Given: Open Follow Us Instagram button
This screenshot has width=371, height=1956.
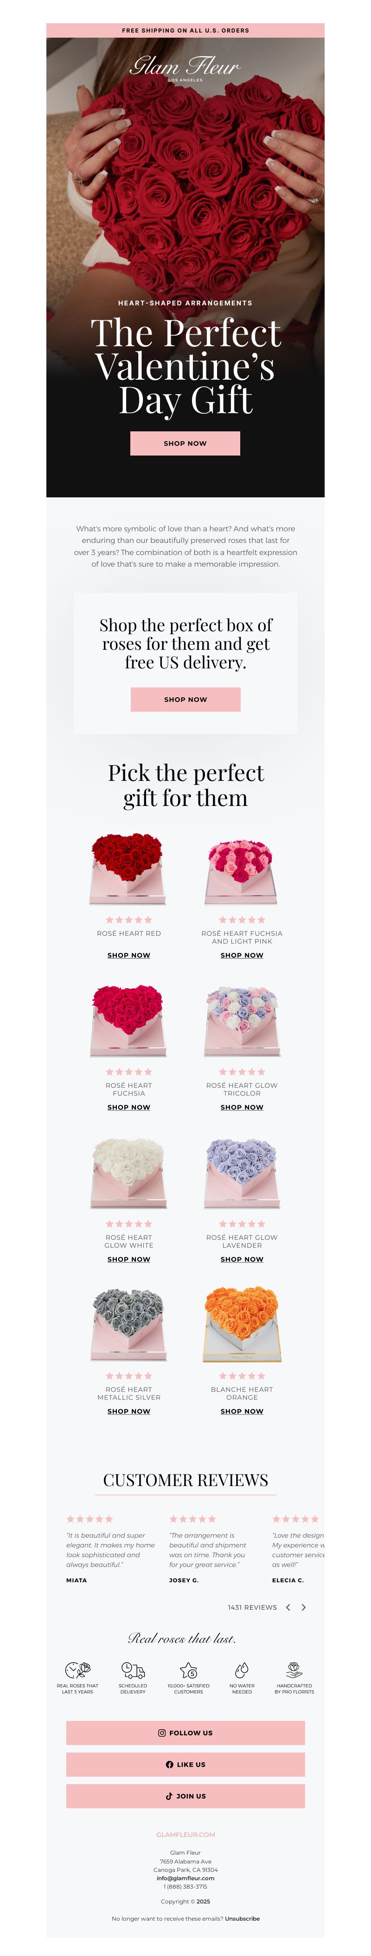Looking at the screenshot, I should 185,1732.
